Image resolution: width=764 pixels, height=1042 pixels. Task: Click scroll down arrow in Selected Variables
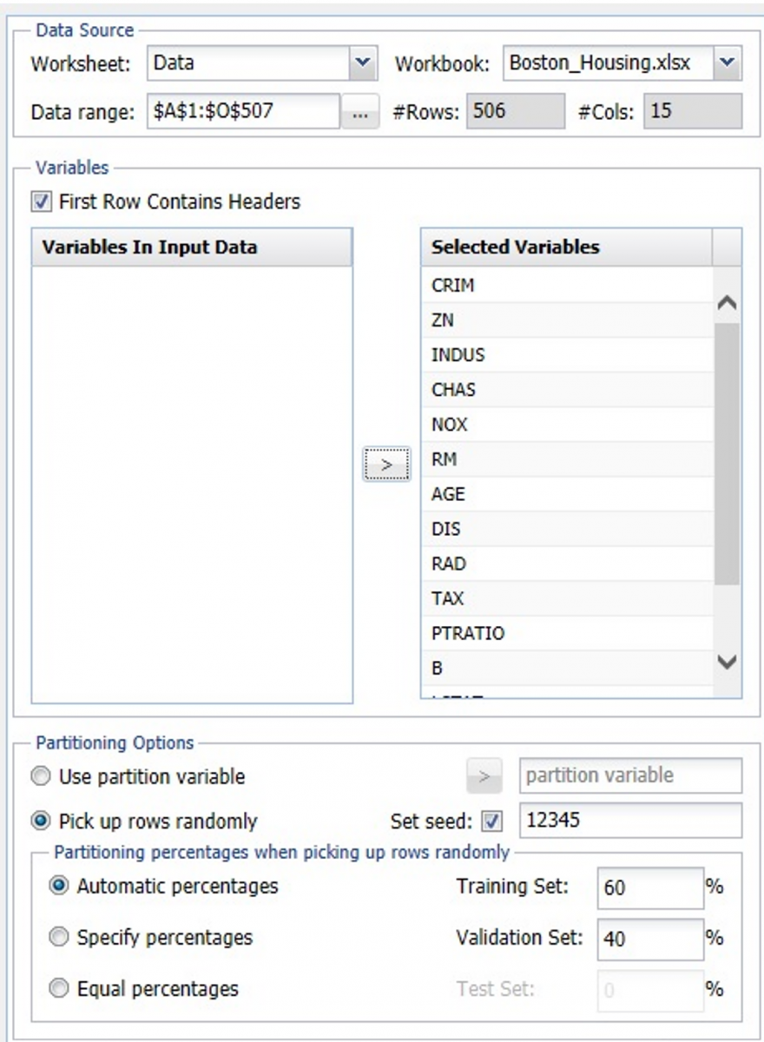coord(728,662)
